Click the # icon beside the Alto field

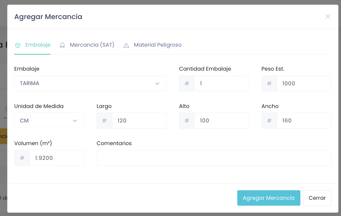click(x=187, y=120)
